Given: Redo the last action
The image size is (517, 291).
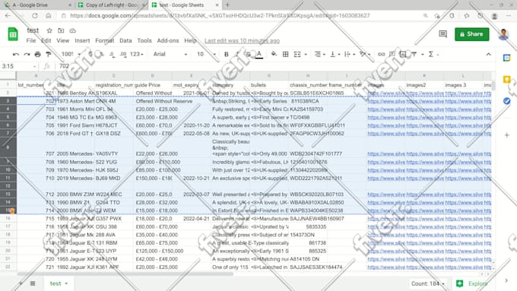Looking at the screenshot, I should coord(27,55).
